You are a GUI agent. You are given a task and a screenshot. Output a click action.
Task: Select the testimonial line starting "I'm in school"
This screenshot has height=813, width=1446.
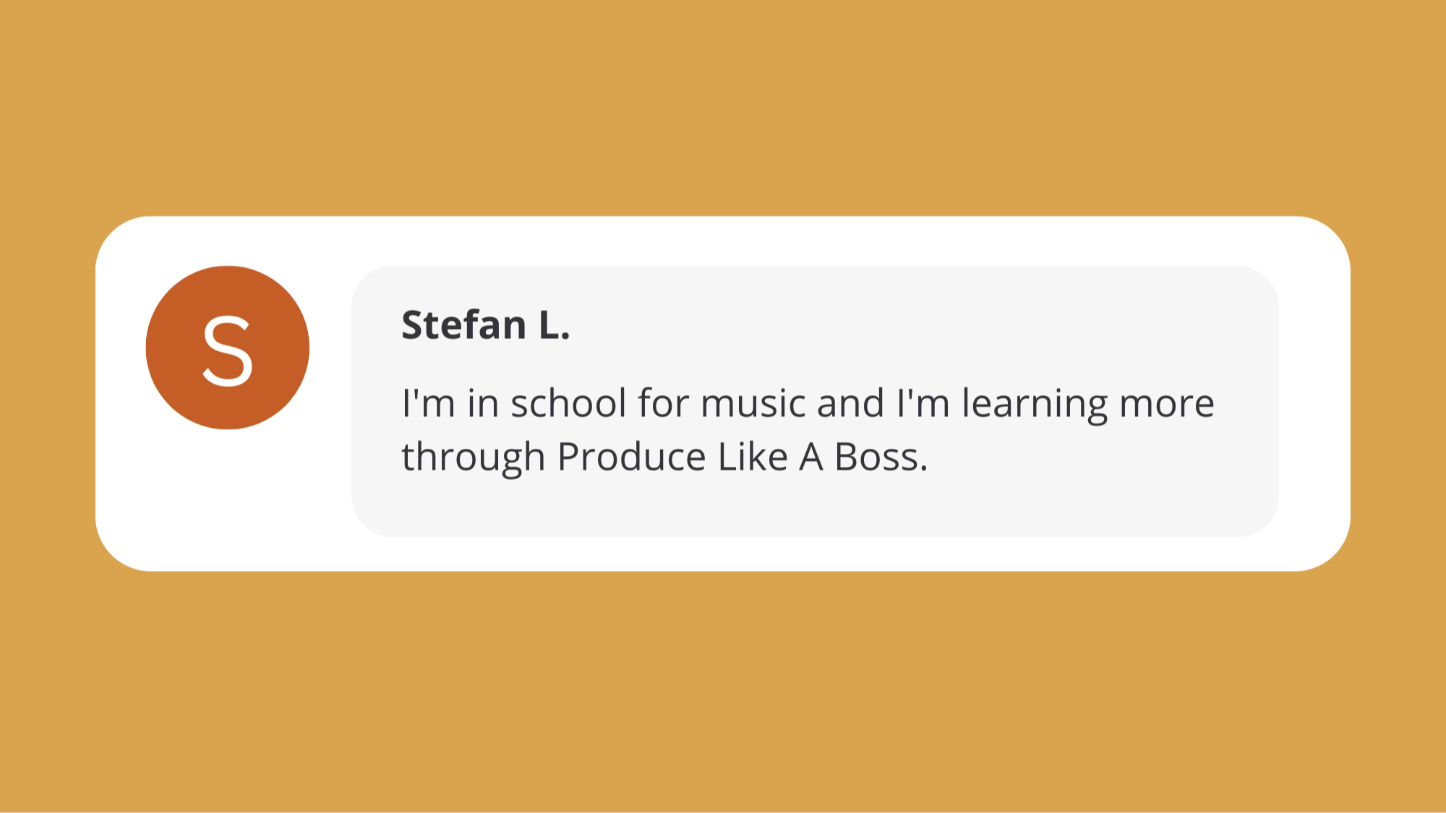tap(808, 404)
